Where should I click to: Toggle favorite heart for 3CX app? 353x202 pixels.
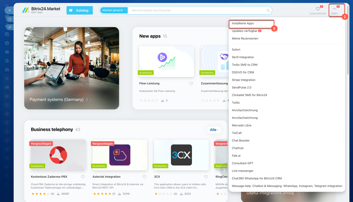[206, 177]
